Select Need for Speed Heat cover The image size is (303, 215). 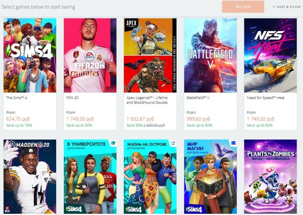tap(270, 55)
